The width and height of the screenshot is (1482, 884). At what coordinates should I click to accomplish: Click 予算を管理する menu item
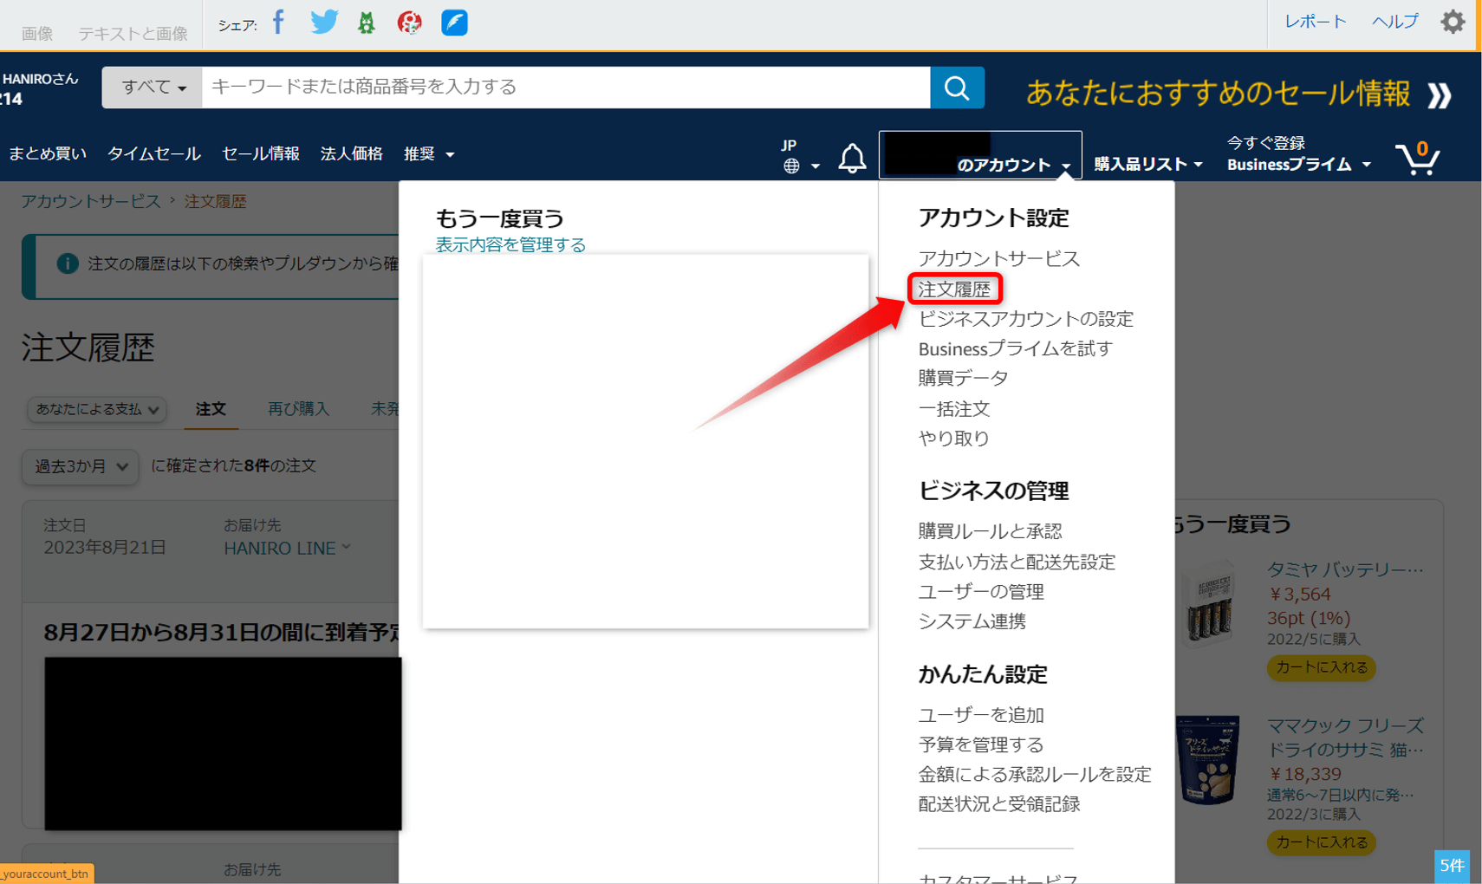click(x=981, y=744)
